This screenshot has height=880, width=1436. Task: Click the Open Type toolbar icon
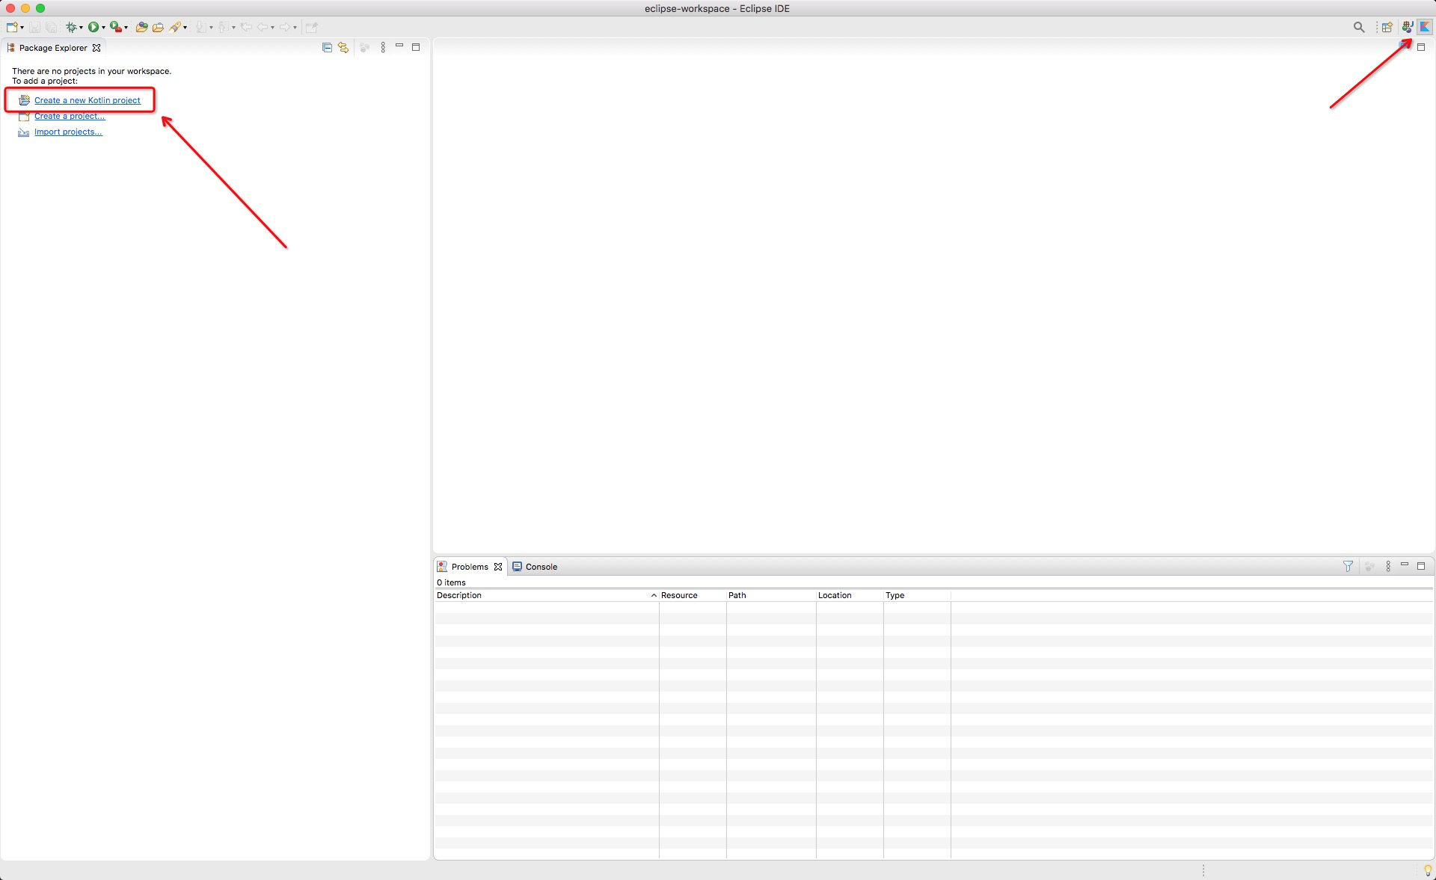tap(141, 27)
